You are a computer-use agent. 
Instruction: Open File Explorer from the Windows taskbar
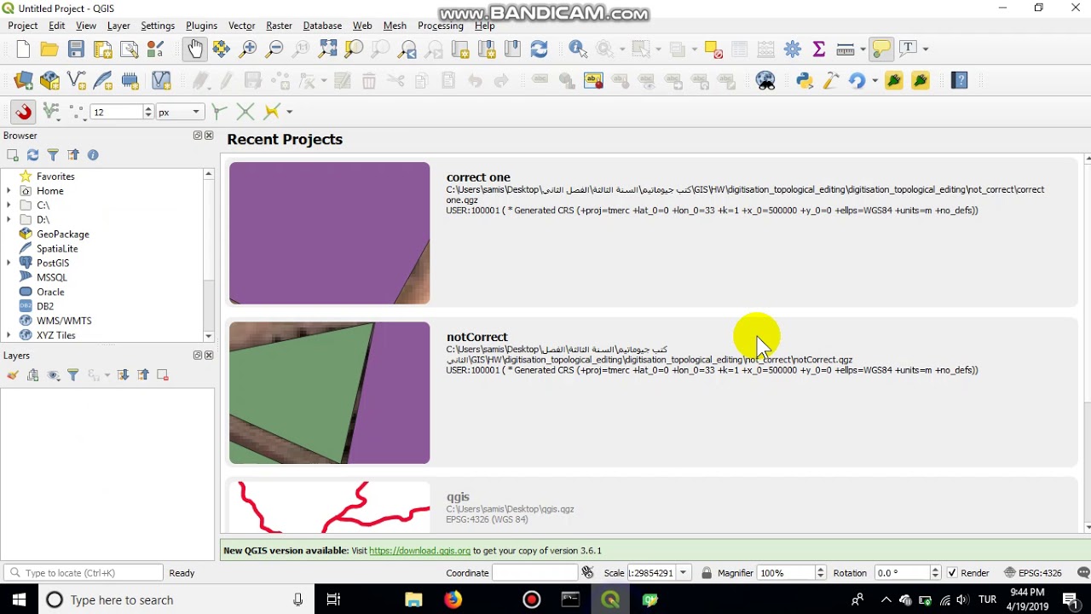pos(413,600)
